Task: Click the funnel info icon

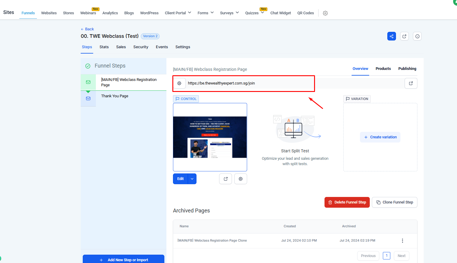Action: (x=417, y=36)
